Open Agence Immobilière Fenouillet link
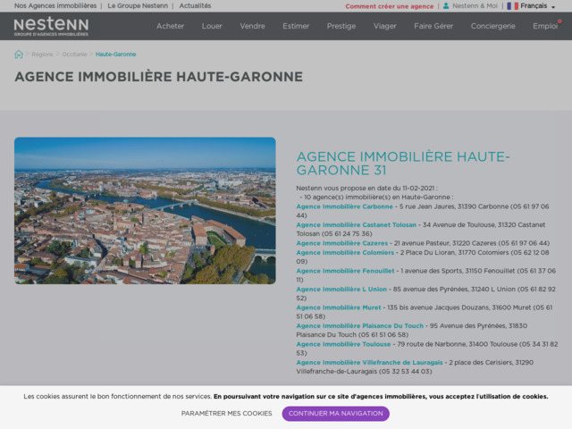Image resolution: width=572 pixels, height=429 pixels. pos(345,271)
